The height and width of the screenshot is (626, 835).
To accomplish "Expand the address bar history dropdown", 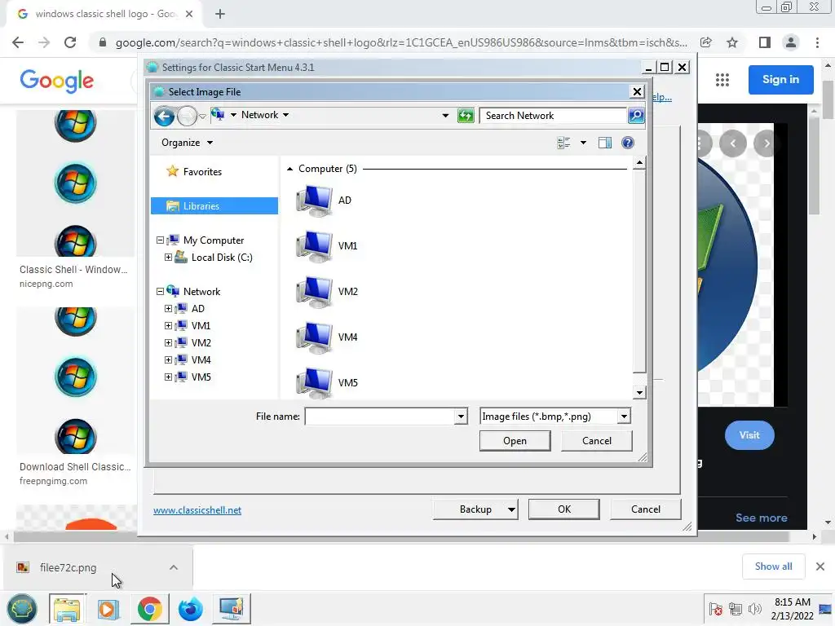I will [445, 116].
